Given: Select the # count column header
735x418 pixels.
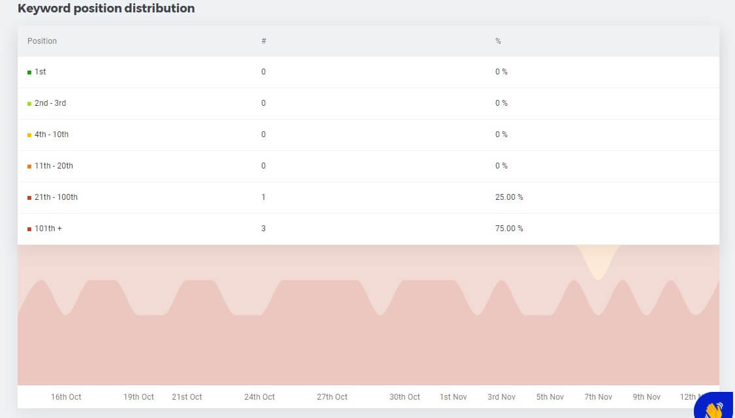Looking at the screenshot, I should [264, 41].
